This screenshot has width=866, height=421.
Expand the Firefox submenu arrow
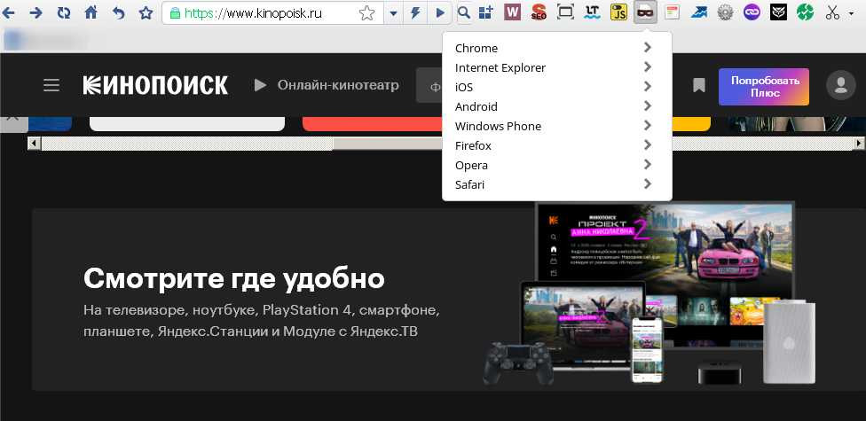647,145
